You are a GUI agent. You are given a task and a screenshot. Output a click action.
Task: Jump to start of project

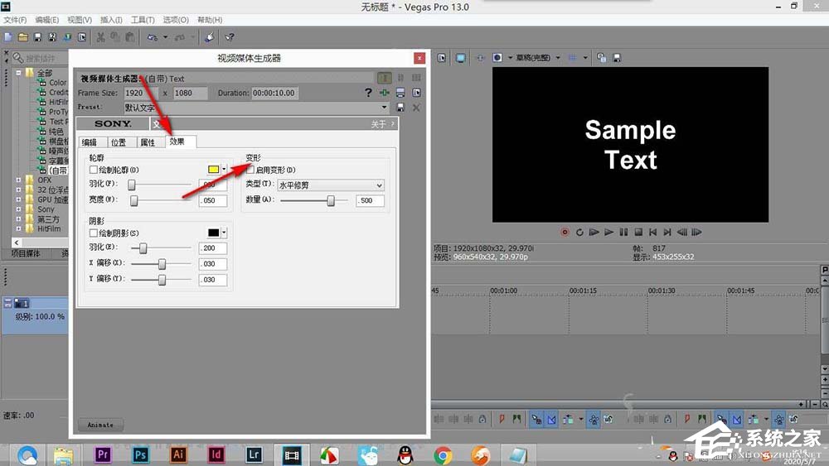tap(652, 232)
